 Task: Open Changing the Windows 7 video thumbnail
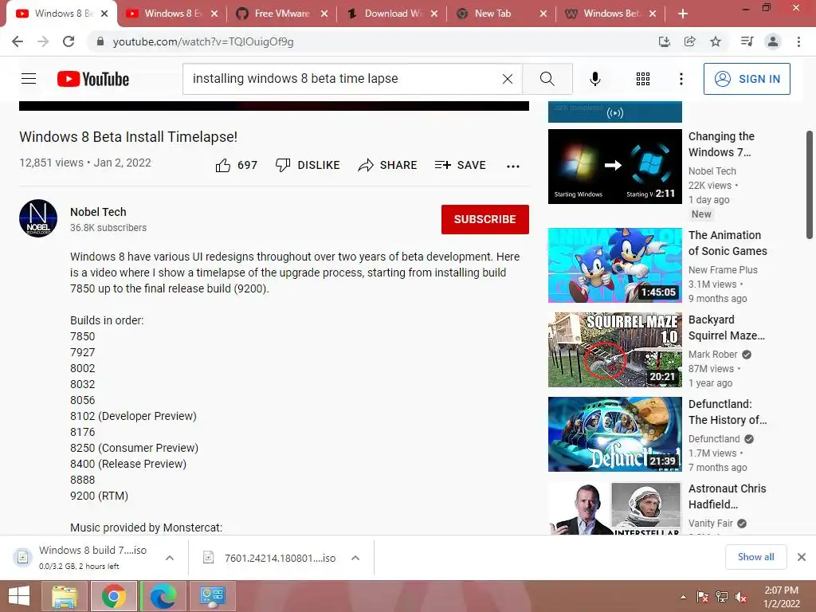point(614,167)
